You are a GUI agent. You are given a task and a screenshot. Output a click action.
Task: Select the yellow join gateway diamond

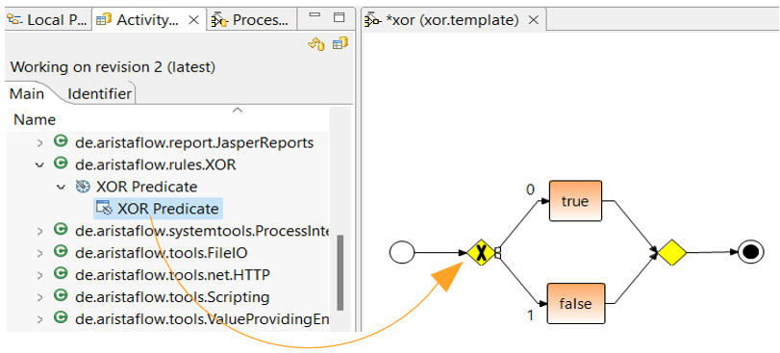[x=672, y=253]
